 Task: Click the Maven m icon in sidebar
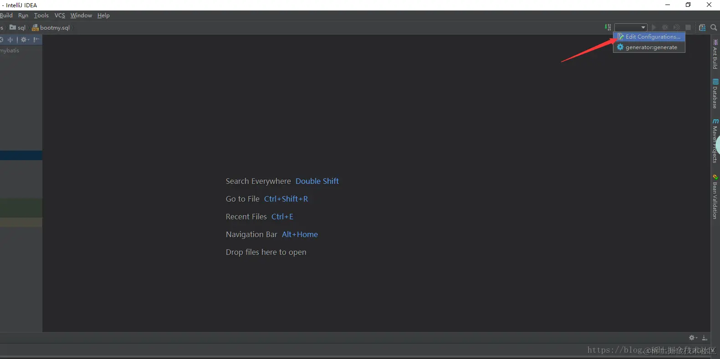(x=715, y=121)
